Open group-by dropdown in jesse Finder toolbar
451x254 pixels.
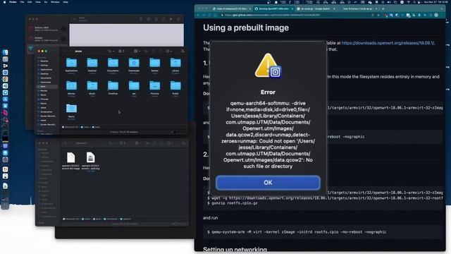137,52
